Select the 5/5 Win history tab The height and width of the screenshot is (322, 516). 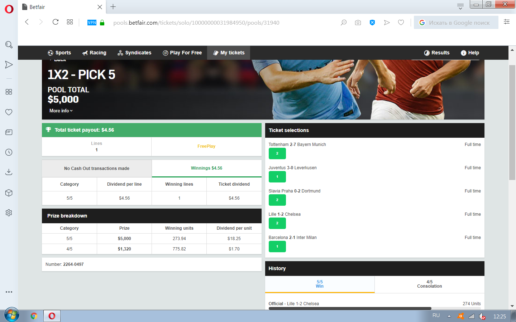tap(320, 284)
